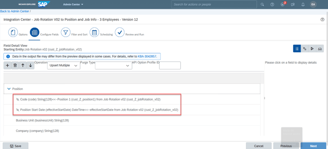
Task: Switch to field mapping view icon
Action: 305,49
